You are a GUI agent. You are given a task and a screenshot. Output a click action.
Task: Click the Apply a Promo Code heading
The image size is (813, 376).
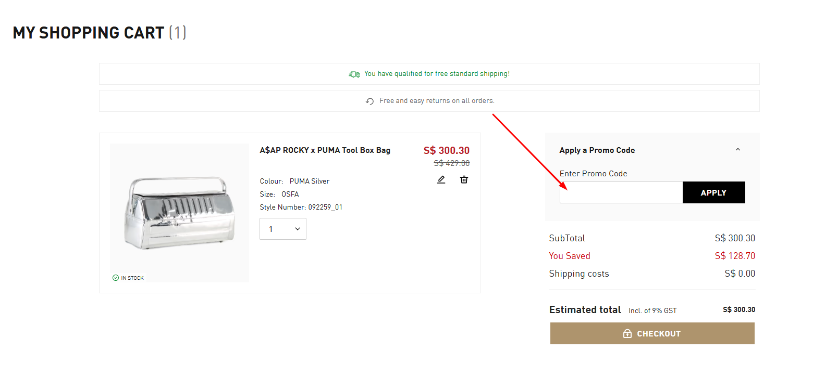(597, 150)
